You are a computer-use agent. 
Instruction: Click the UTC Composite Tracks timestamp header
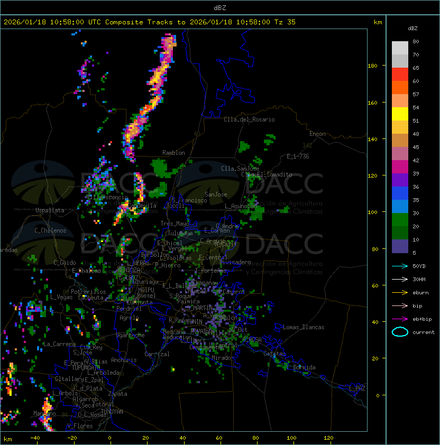click(150, 22)
